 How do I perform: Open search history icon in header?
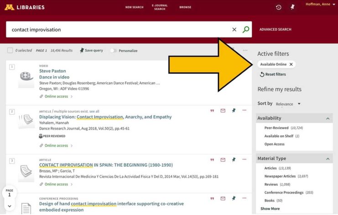[x=279, y=7]
